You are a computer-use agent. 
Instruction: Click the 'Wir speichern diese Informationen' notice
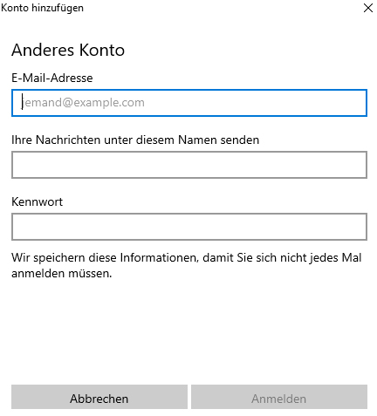pyautogui.click(x=187, y=265)
